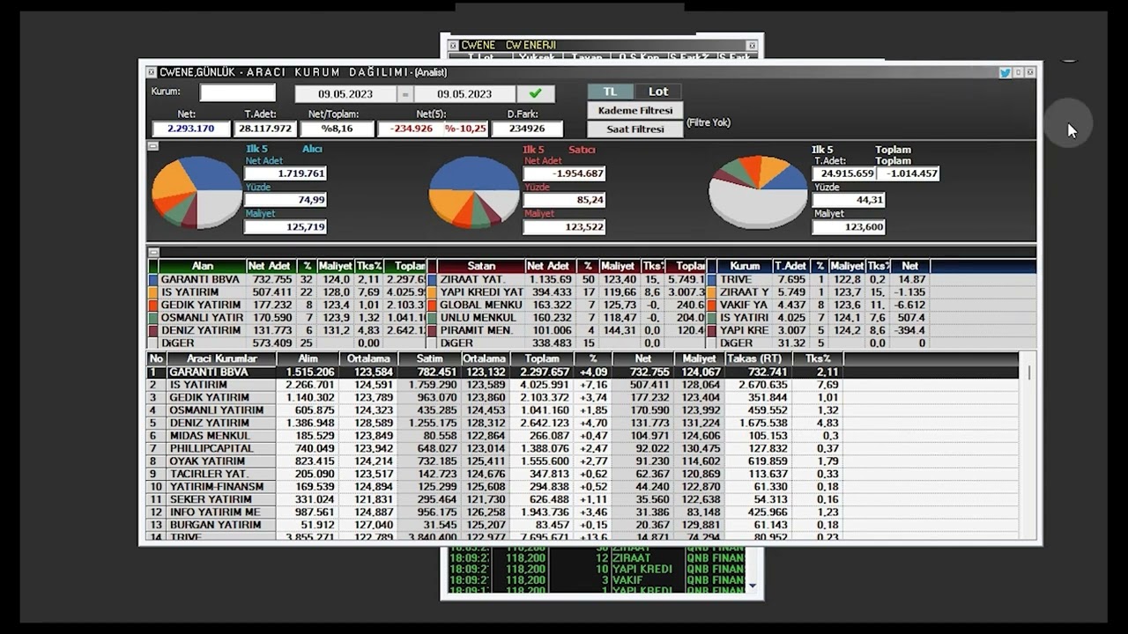The image size is (1128, 634).
Task: Select the GARANTI BBVA row in main table
Action: point(582,372)
